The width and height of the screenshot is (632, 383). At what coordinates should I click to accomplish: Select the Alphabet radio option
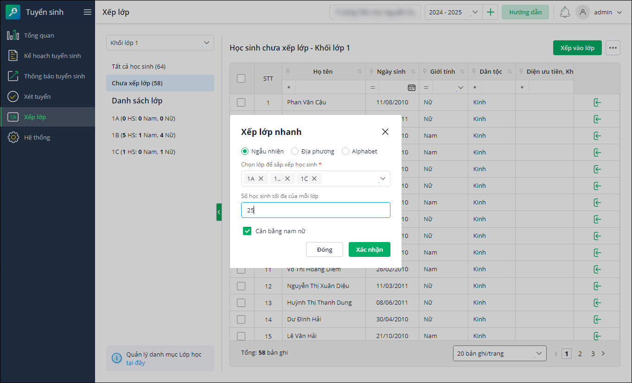[345, 151]
